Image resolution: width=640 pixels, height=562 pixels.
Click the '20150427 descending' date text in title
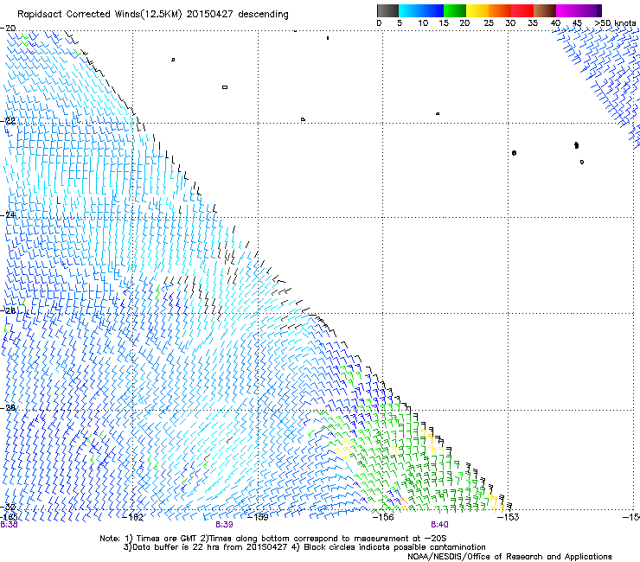238,15
